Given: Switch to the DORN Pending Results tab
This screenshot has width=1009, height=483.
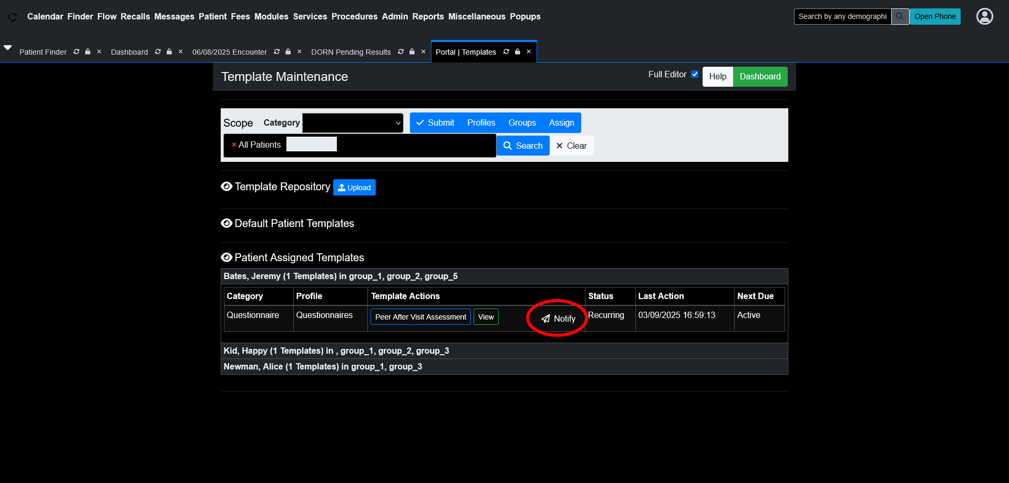Looking at the screenshot, I should (x=351, y=52).
